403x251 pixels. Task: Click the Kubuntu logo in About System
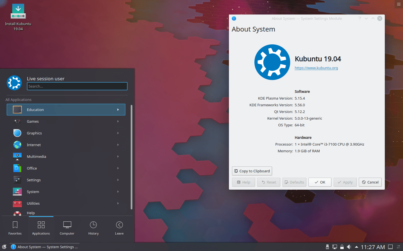tap(272, 62)
